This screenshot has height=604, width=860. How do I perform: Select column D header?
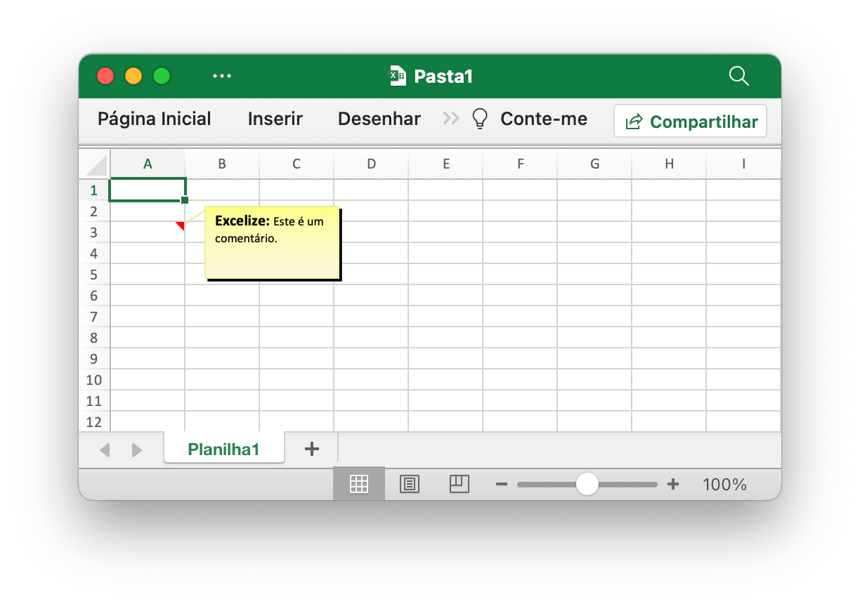pyautogui.click(x=371, y=164)
